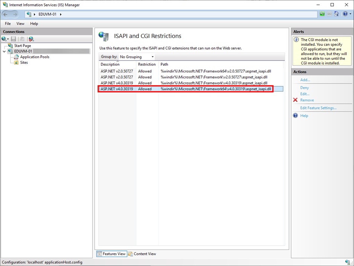Open the Create New Connection globe icon
Screen dimensions: 354x266
pos(5,39)
